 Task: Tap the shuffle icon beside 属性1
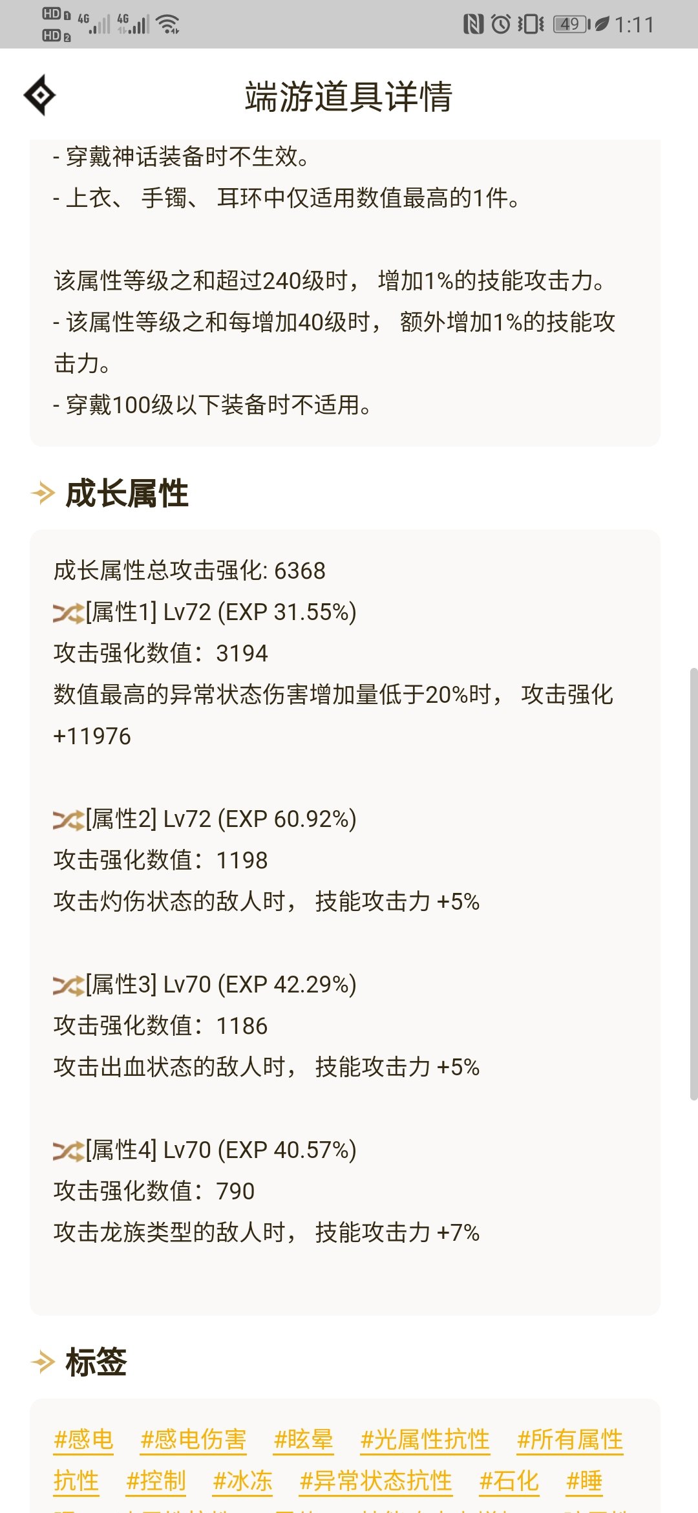click(x=69, y=613)
